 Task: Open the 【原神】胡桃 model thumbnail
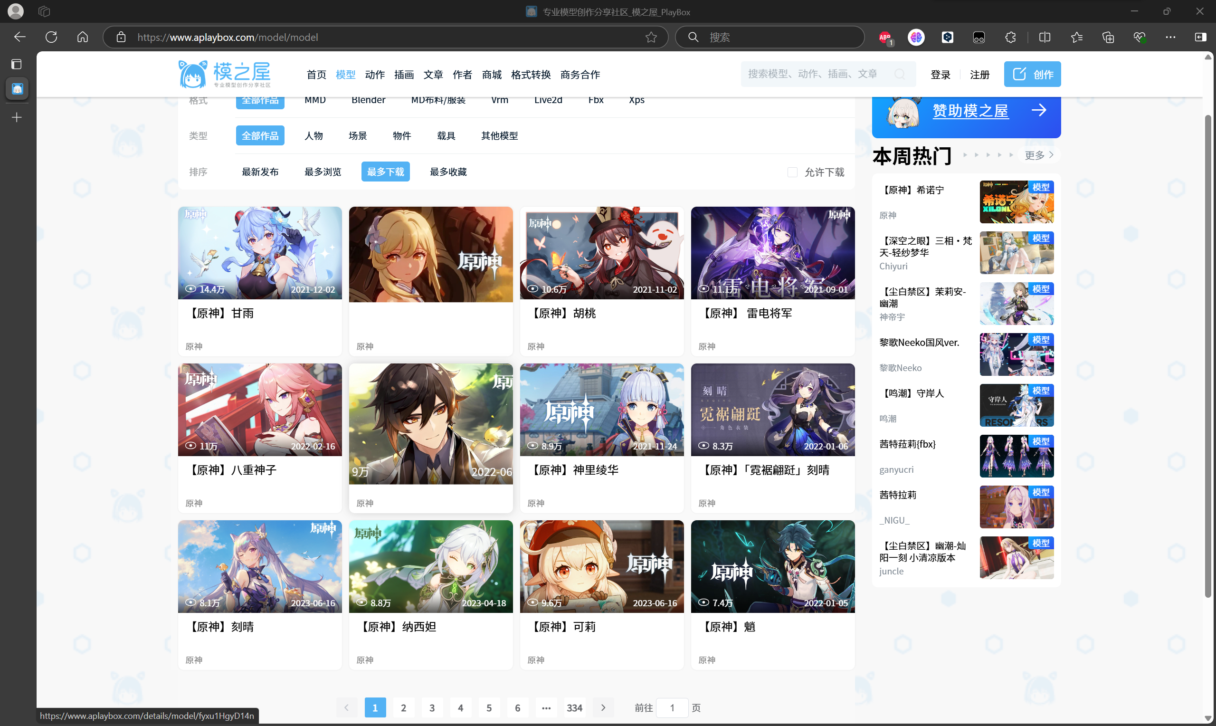pos(601,252)
